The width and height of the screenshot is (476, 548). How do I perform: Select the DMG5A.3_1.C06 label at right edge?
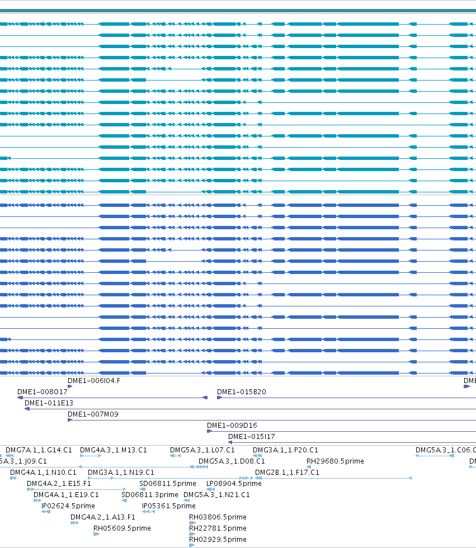tap(446, 450)
